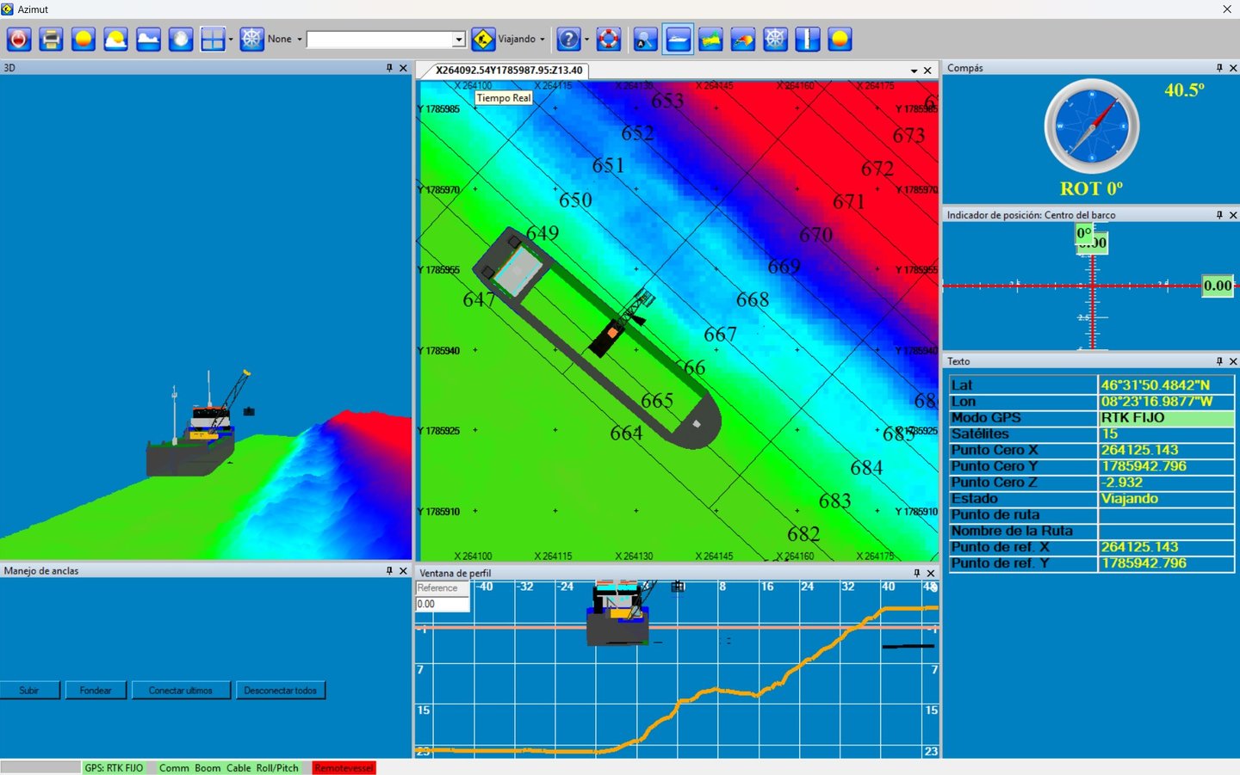
Task: Click the red Remotevessel status indicator
Action: coord(344,767)
